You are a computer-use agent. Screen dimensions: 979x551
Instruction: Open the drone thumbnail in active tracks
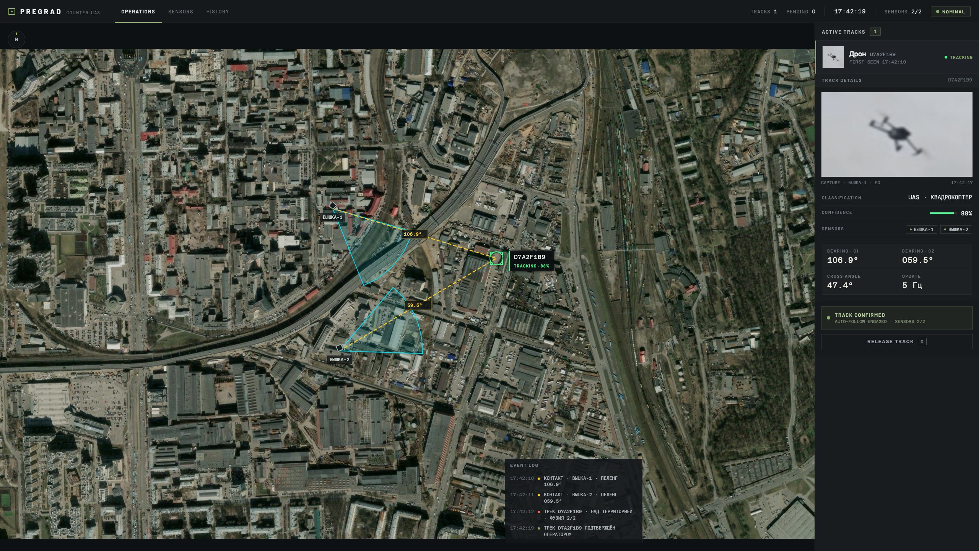[x=833, y=57]
